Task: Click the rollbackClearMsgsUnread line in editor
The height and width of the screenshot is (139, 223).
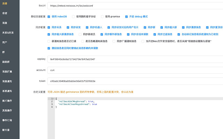Action: pyautogui.click(x=77, y=104)
